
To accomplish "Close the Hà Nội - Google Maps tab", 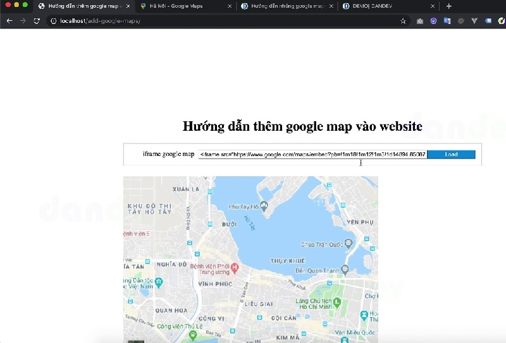I will point(230,6).
